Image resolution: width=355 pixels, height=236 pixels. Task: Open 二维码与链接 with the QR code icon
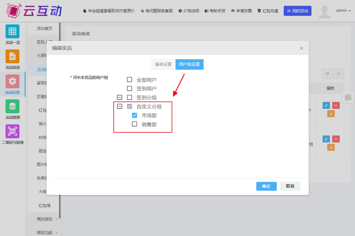[x=12, y=131]
